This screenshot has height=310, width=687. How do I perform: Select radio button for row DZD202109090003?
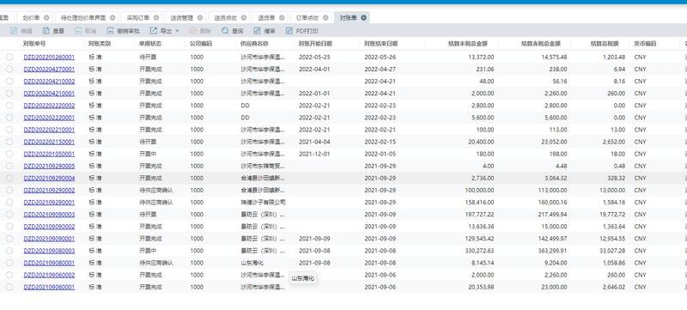coord(9,215)
